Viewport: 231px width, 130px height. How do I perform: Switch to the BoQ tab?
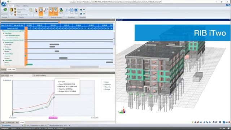17,122
